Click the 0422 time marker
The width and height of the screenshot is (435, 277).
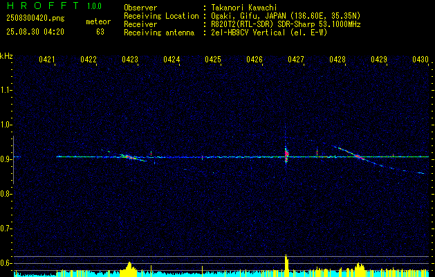pos(89,60)
